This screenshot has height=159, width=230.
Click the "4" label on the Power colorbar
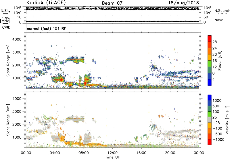click(x=214, y=80)
